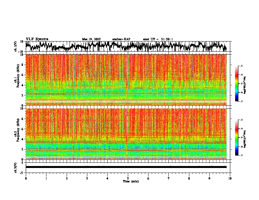
Task: Click the ch.2 color bar log(PSD) label
Action: point(245,139)
